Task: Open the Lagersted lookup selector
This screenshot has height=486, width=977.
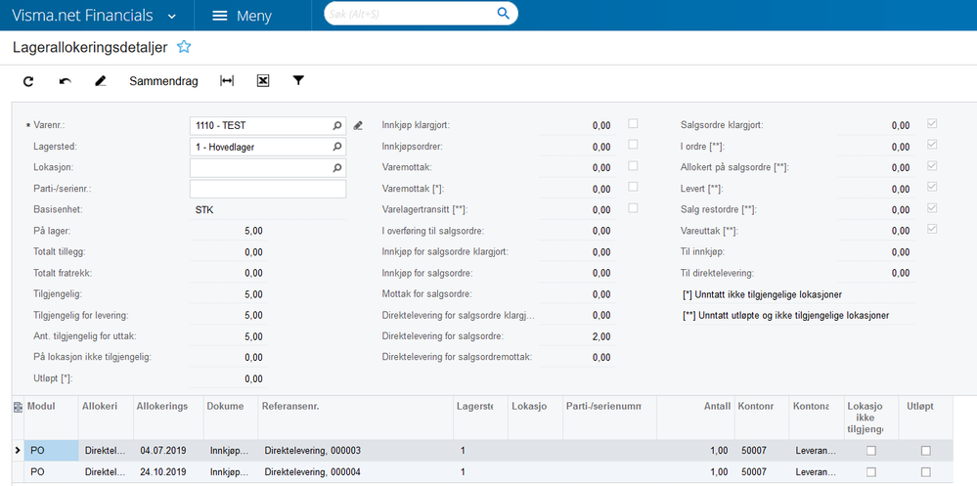Action: coord(337,147)
